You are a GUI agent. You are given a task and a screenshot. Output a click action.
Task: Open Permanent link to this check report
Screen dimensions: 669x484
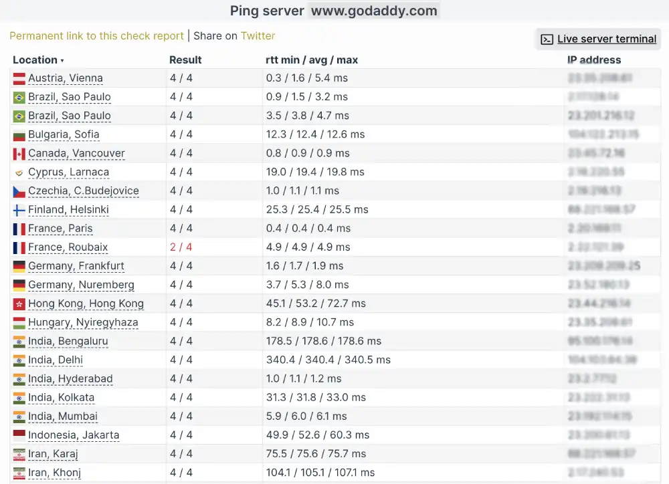click(x=96, y=35)
